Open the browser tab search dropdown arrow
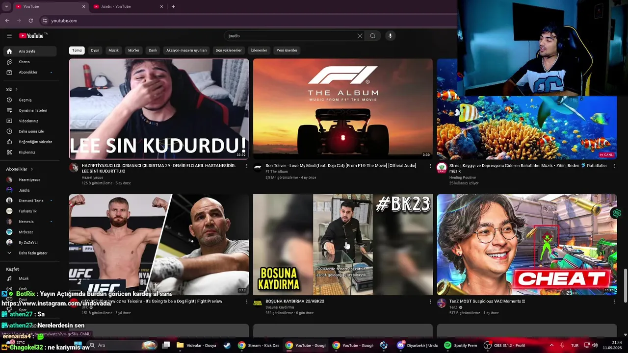 [6, 6]
